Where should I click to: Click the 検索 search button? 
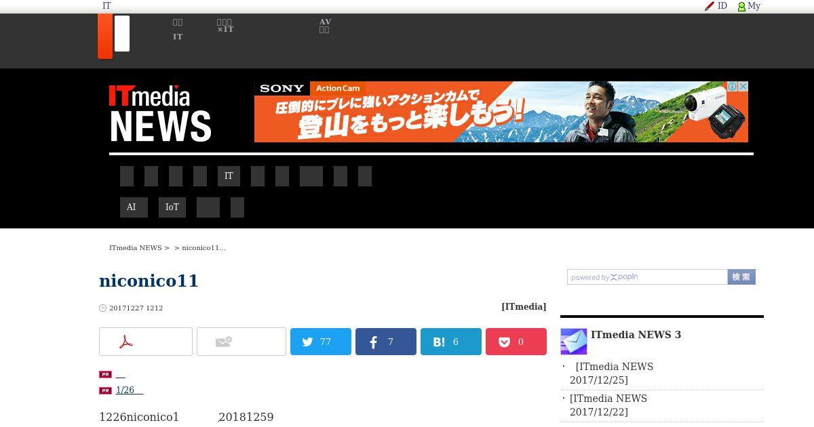[741, 277]
